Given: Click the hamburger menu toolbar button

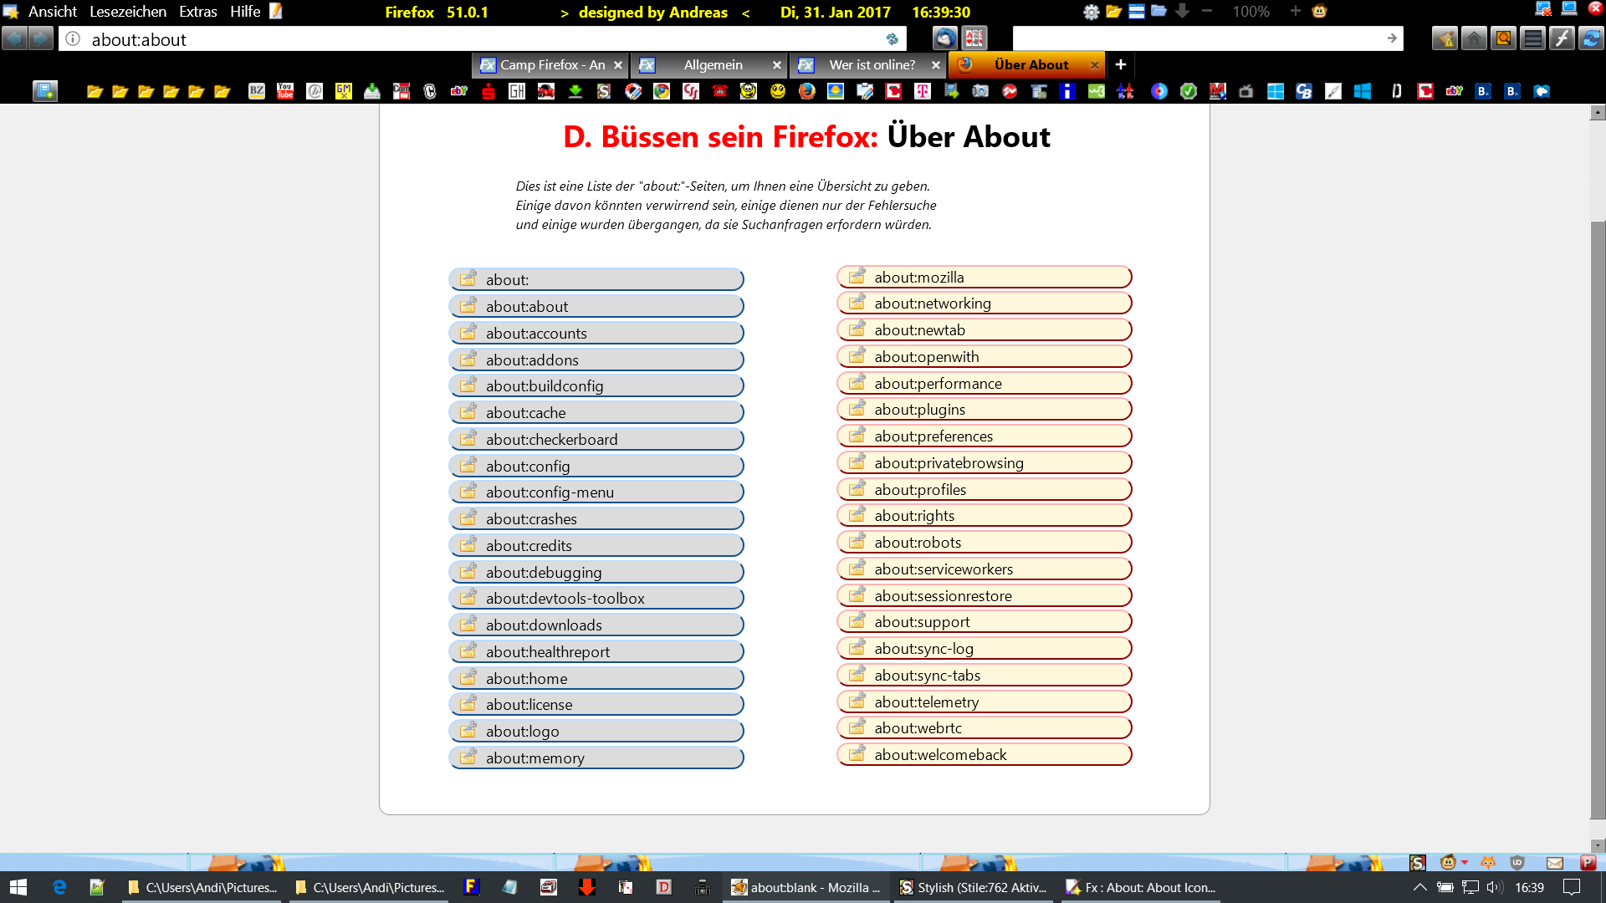Looking at the screenshot, I should pyautogui.click(x=1532, y=38).
